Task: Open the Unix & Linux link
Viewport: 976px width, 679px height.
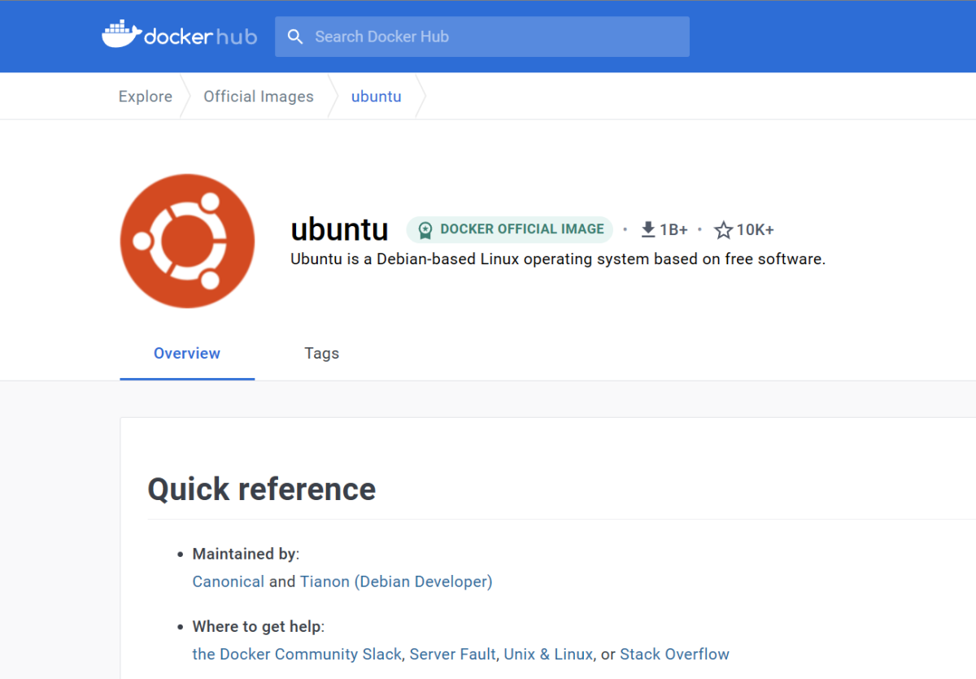Action: point(548,654)
